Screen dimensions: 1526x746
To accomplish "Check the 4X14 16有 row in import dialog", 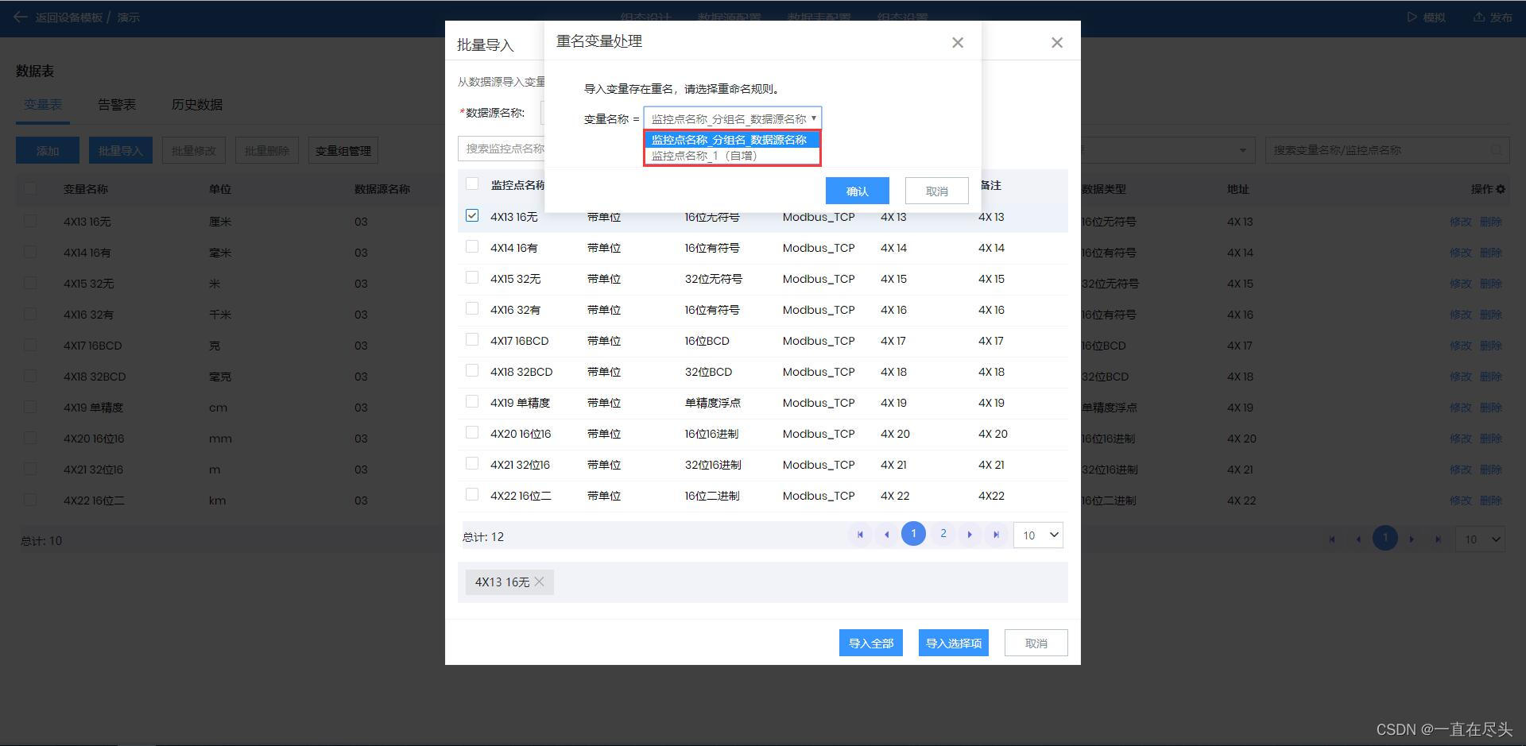I will pyautogui.click(x=472, y=246).
